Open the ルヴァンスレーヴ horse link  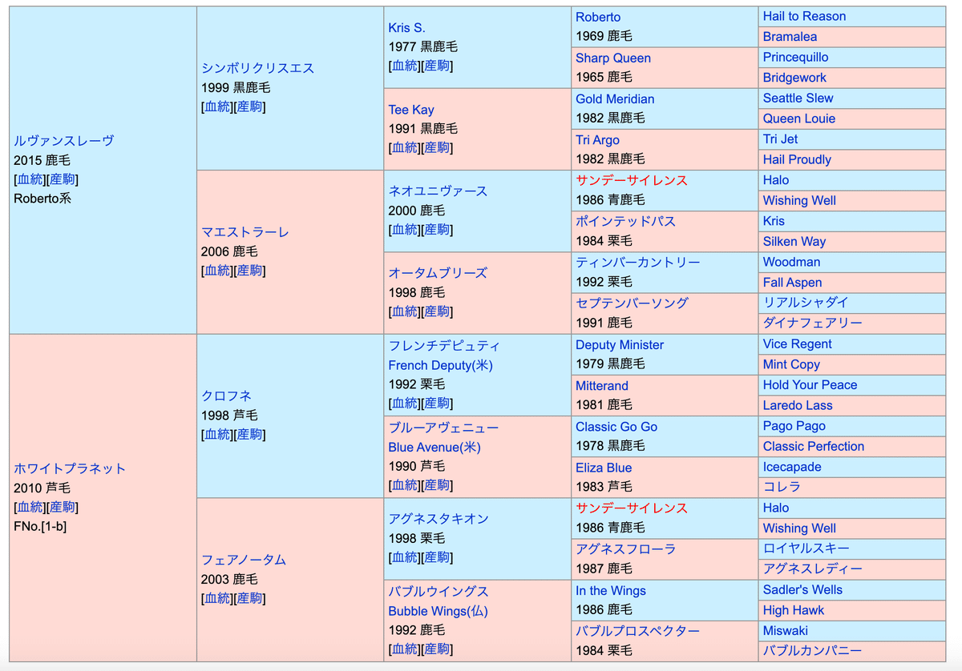click(x=63, y=141)
